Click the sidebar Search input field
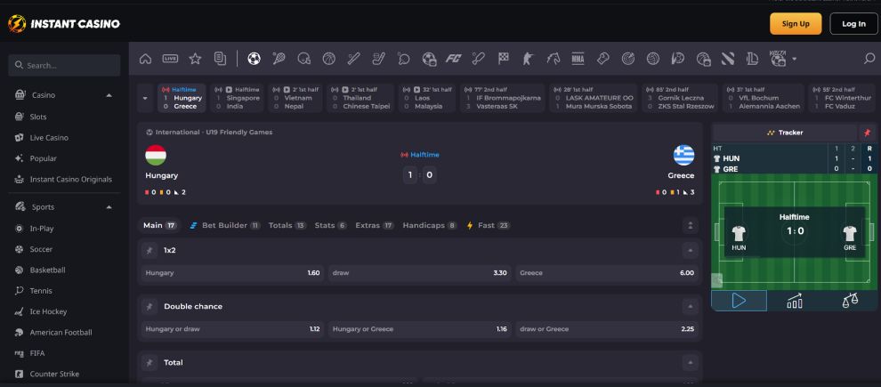881x387 pixels. (64, 65)
